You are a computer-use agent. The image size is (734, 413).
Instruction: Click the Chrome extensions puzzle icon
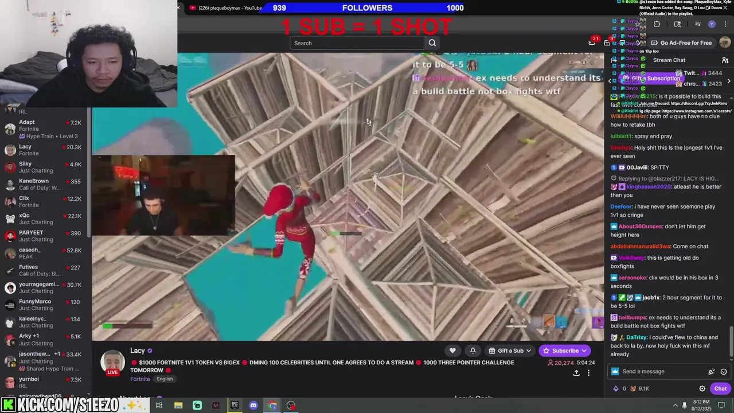[657, 24]
